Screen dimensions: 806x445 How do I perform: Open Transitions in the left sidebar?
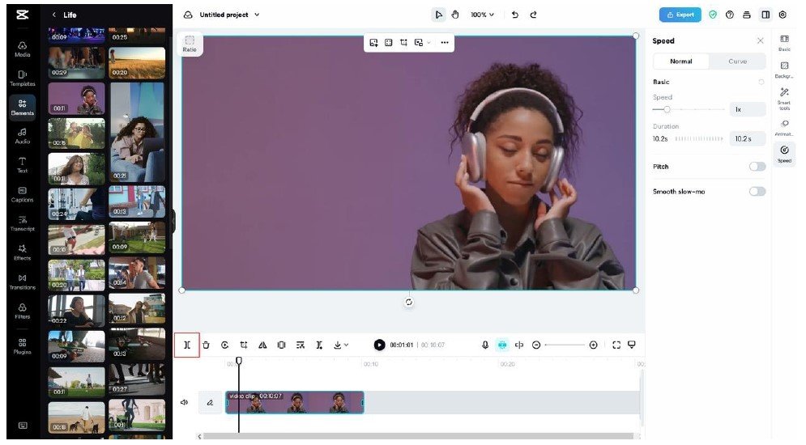(x=22, y=281)
